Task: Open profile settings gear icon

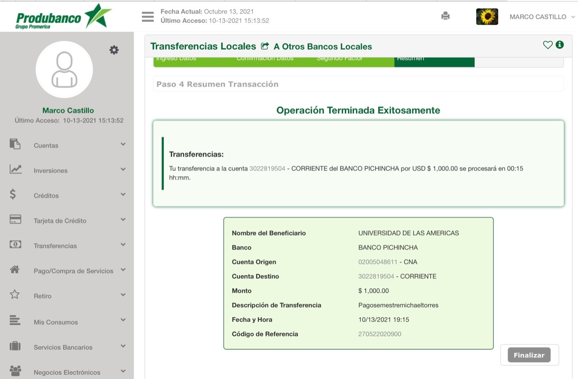Action: point(114,50)
